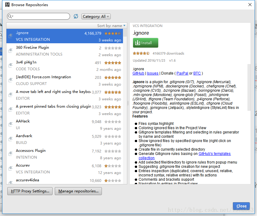Viewport: 257px width, 216px height.
Task: Click VCS INTEGRATION label in details pane
Action: pos(147,26)
